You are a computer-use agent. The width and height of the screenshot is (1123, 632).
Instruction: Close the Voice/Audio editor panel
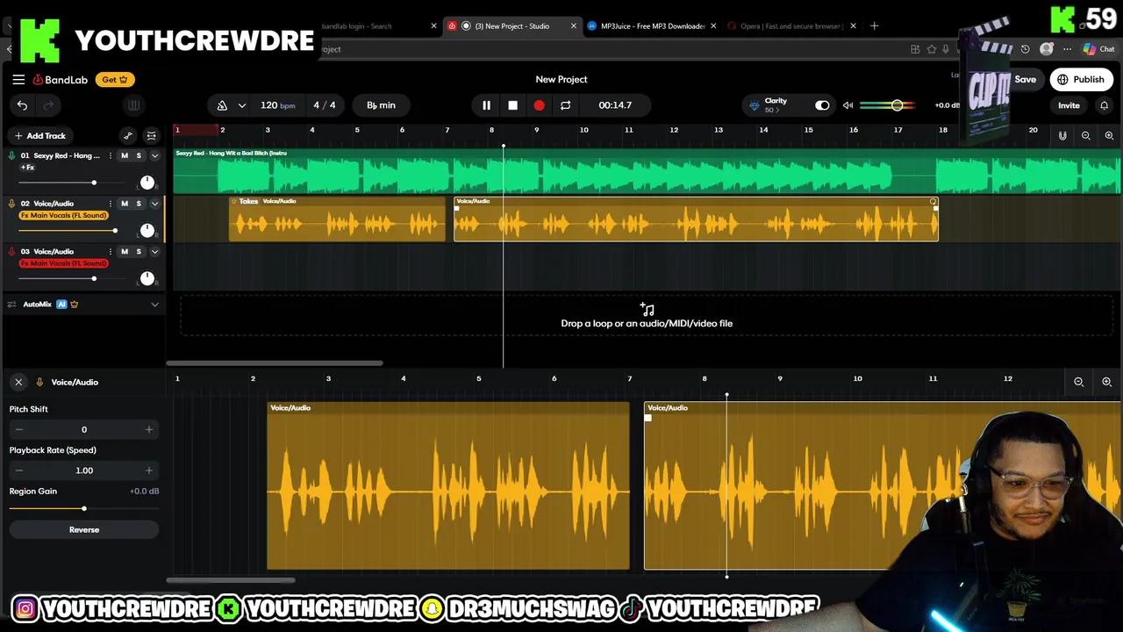(x=18, y=382)
